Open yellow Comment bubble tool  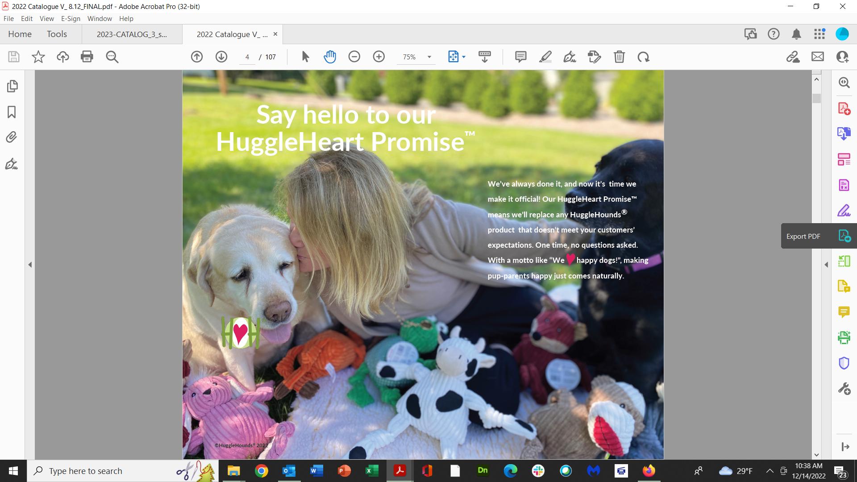pyautogui.click(x=844, y=312)
